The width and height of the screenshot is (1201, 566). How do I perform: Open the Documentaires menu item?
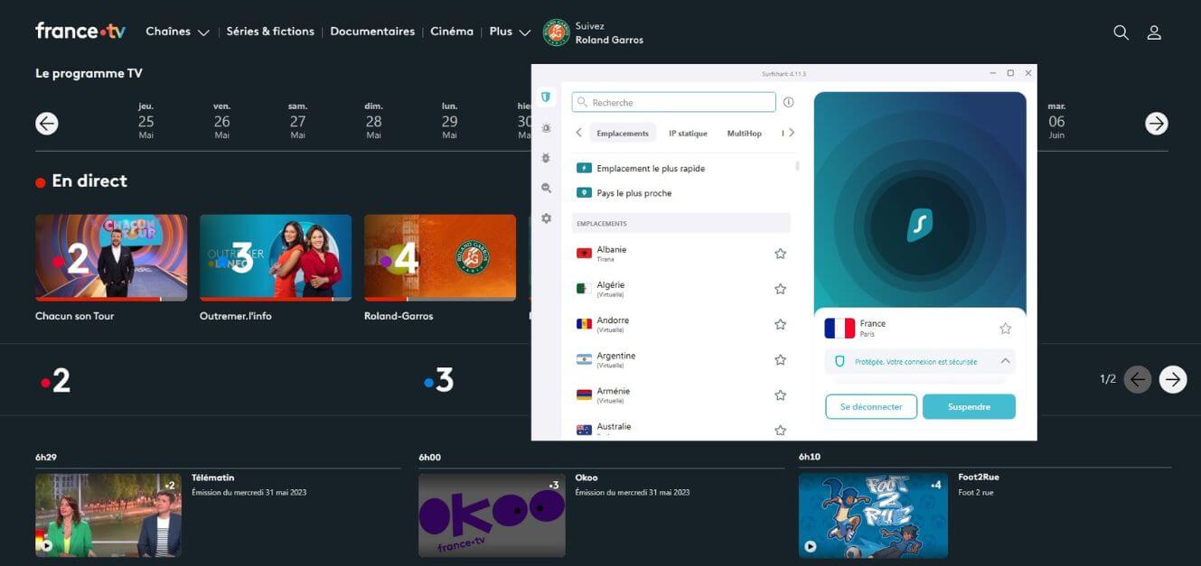[x=372, y=32]
